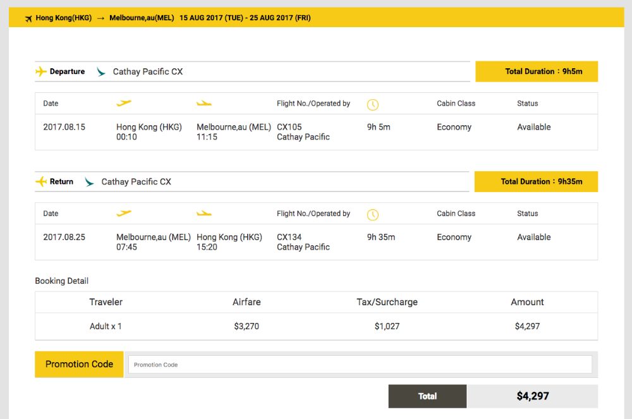The height and width of the screenshot is (419, 632).
Task: Click the Hong Kong(HKG) origin in header
Action: coord(64,18)
